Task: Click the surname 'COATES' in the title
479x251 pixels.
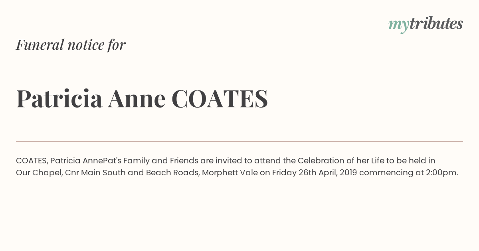Action: [220, 98]
